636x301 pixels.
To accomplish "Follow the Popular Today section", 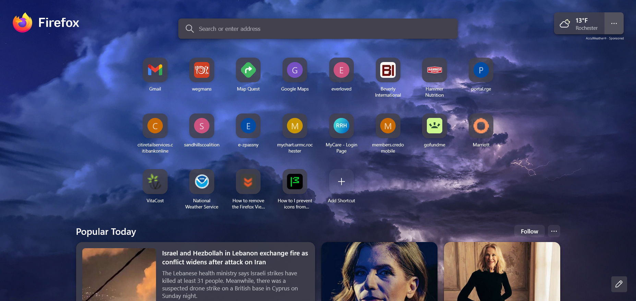I will point(529,231).
